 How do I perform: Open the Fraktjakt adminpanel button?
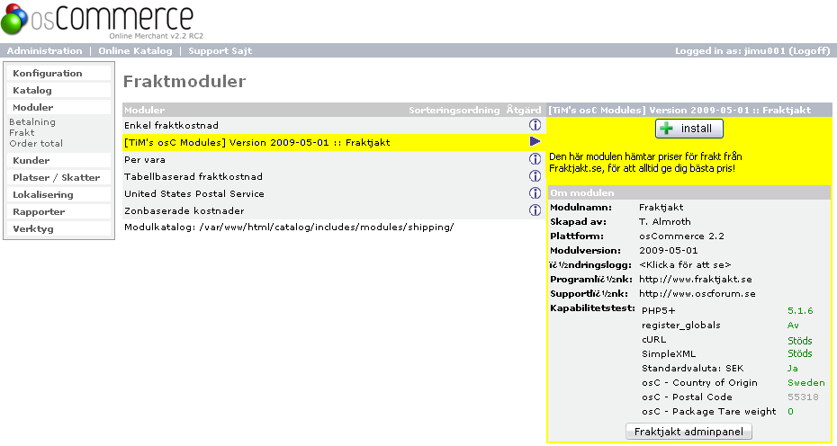(x=688, y=432)
